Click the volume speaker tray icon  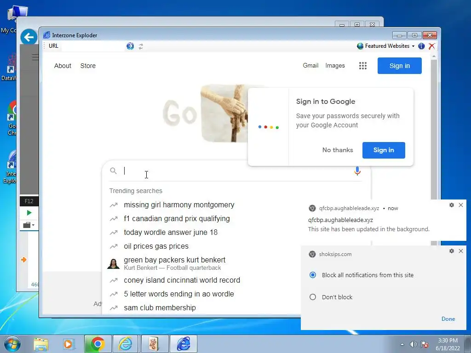pos(414,344)
